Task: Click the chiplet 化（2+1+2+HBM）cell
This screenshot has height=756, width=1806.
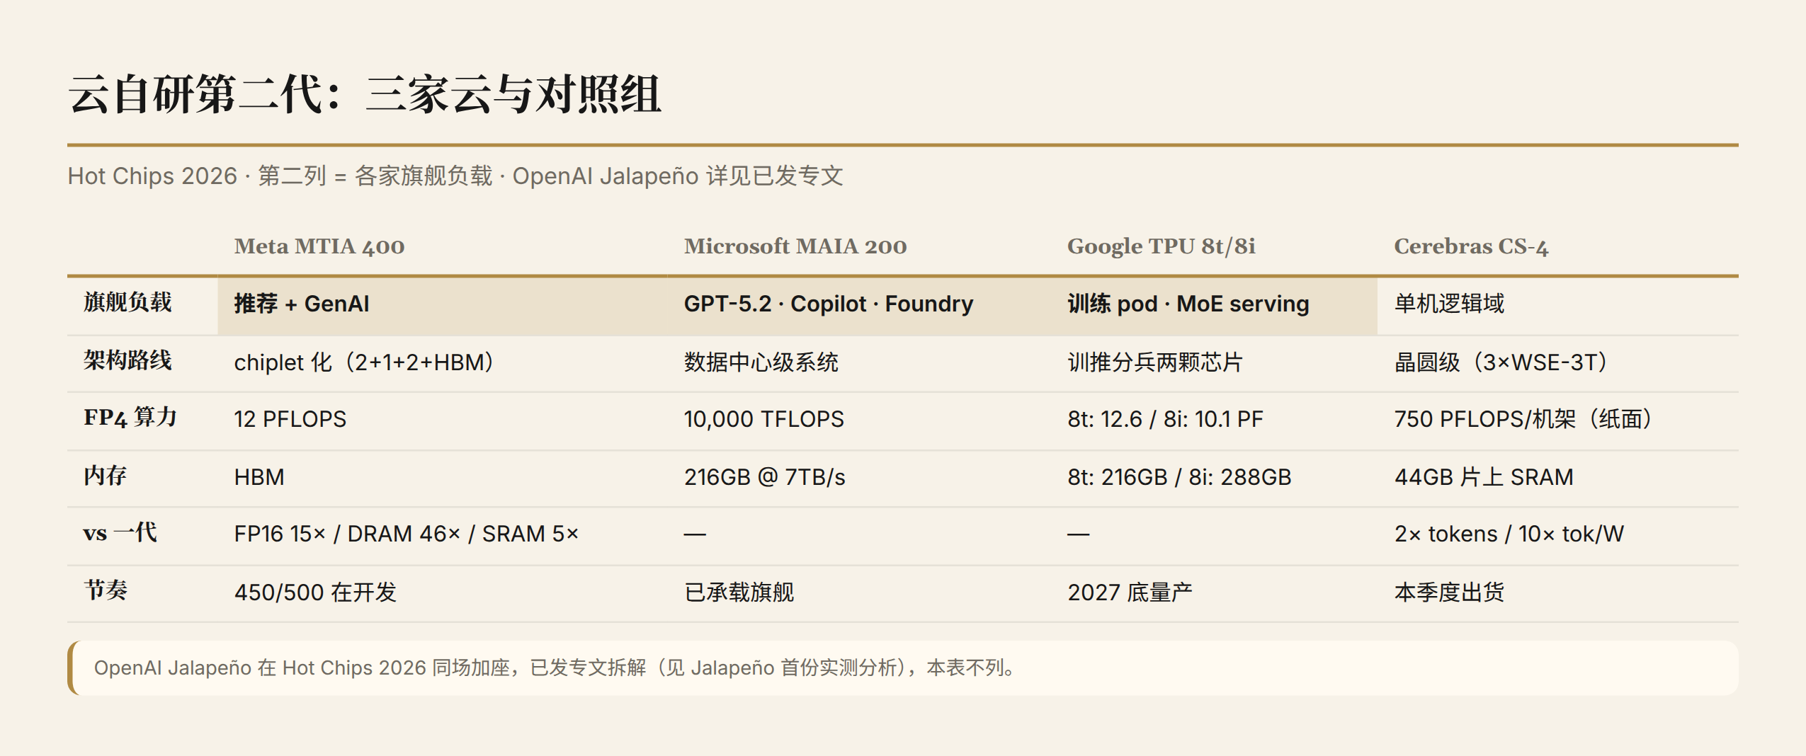Action: tap(443, 363)
